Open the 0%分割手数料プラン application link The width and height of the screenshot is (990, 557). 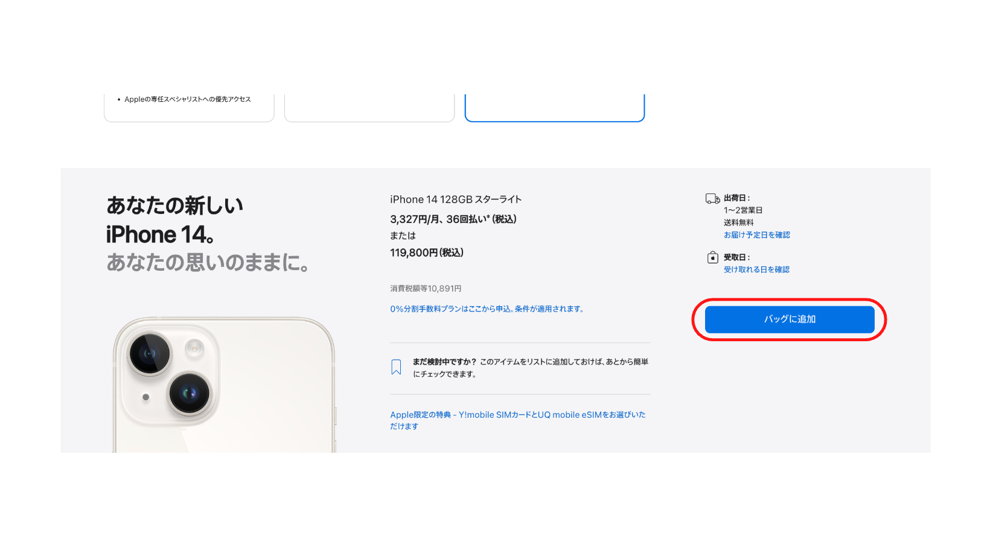point(487,309)
